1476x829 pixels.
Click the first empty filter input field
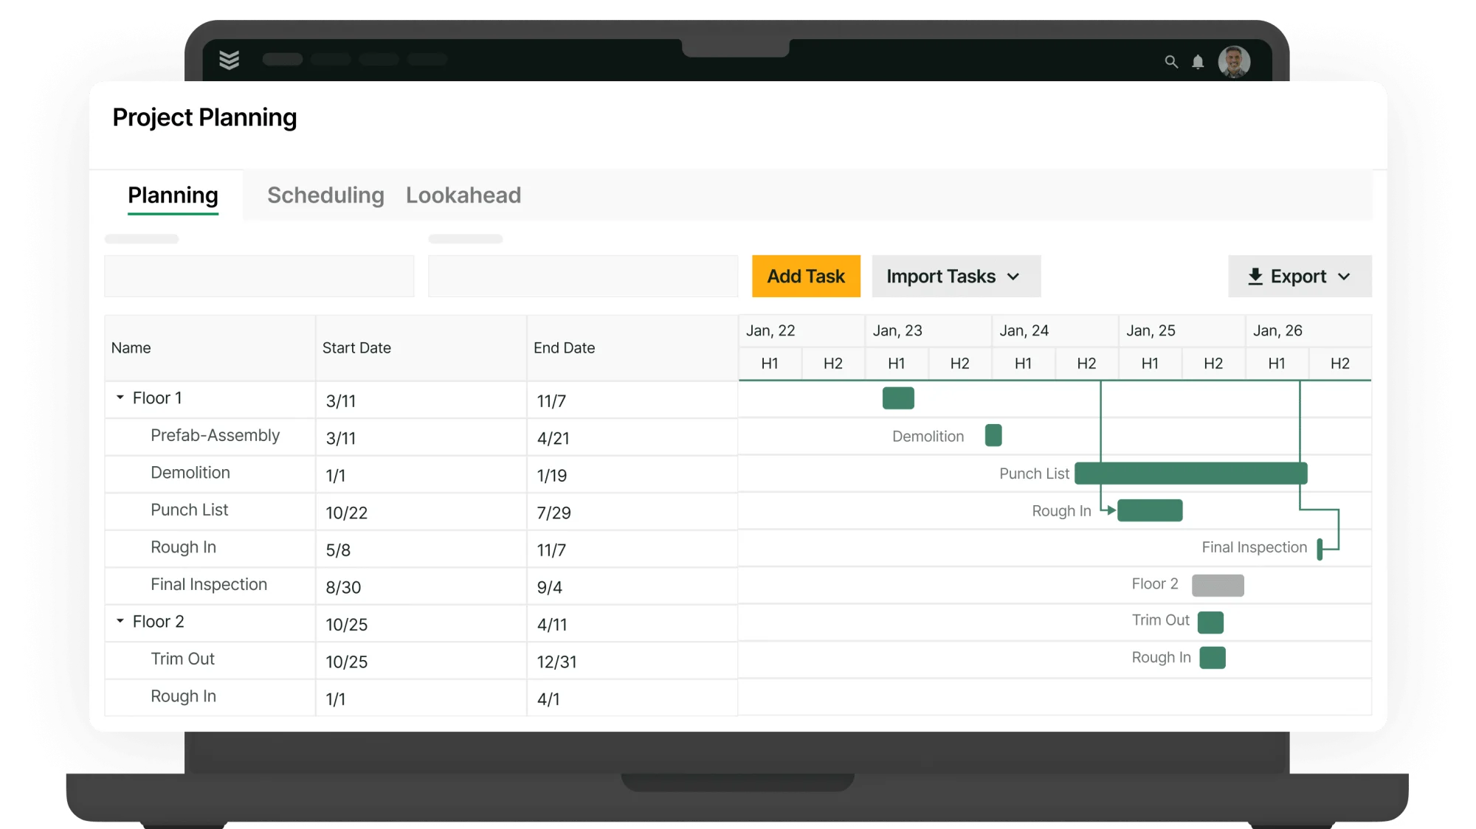(x=259, y=277)
